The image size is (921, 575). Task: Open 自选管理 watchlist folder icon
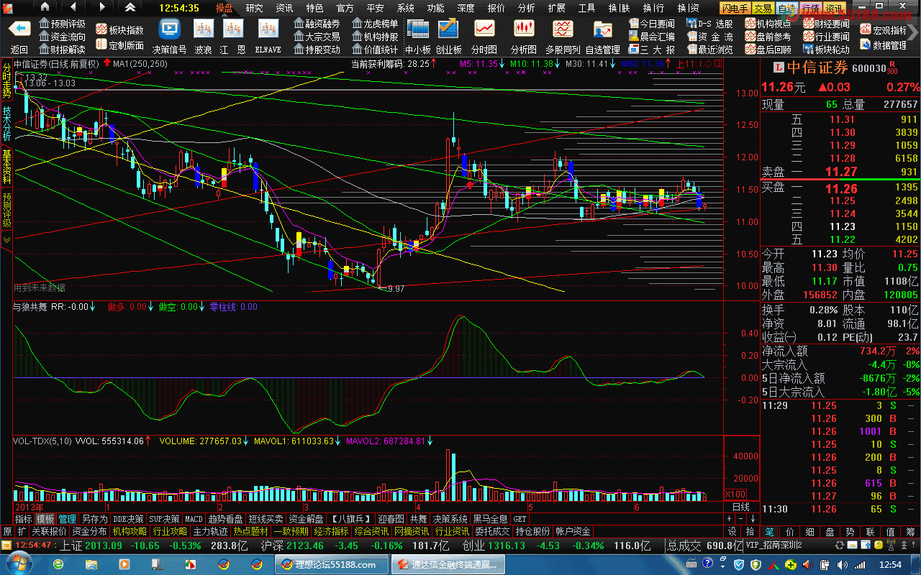(602, 29)
